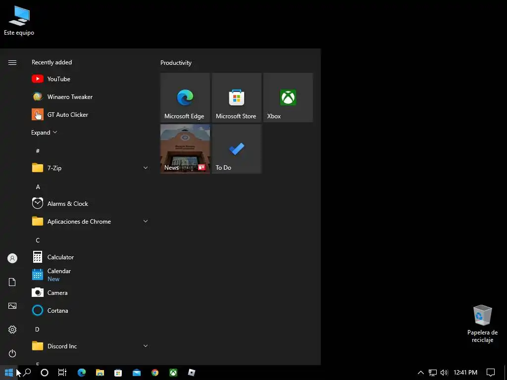The width and height of the screenshot is (507, 380).
Task: Expand the Aplicaciones de Chrome folder
Action: (90, 221)
